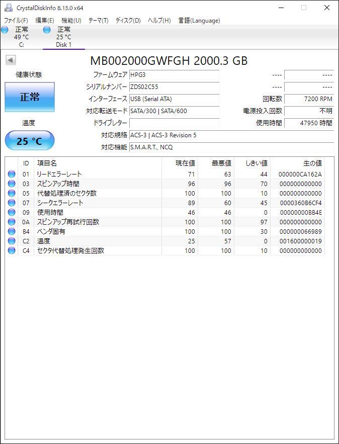Click the ファームウェア field showing HPG3
This screenshot has width=339, height=444.
[174, 75]
